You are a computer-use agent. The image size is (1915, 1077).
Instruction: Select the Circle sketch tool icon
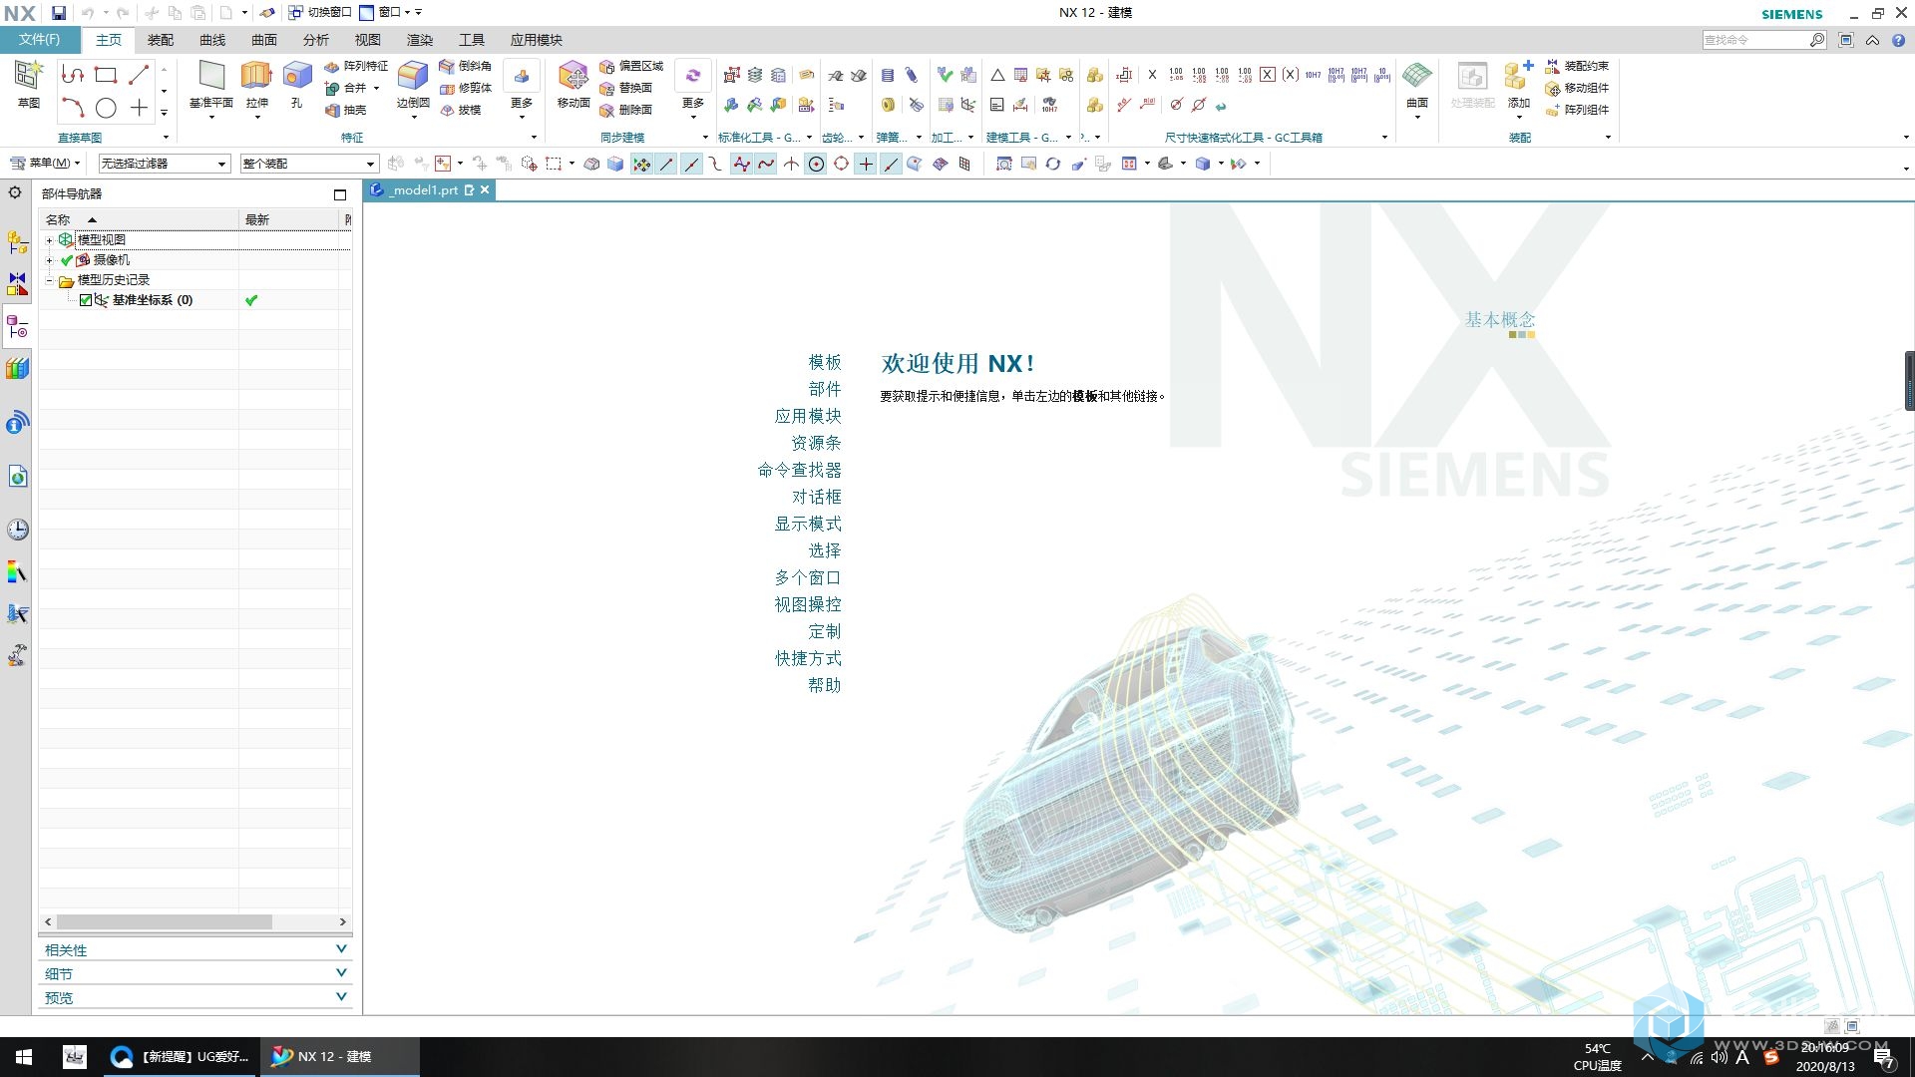pos(106,108)
